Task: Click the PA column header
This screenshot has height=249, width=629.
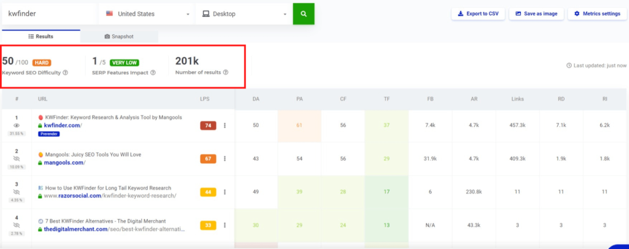Action: [x=299, y=99]
